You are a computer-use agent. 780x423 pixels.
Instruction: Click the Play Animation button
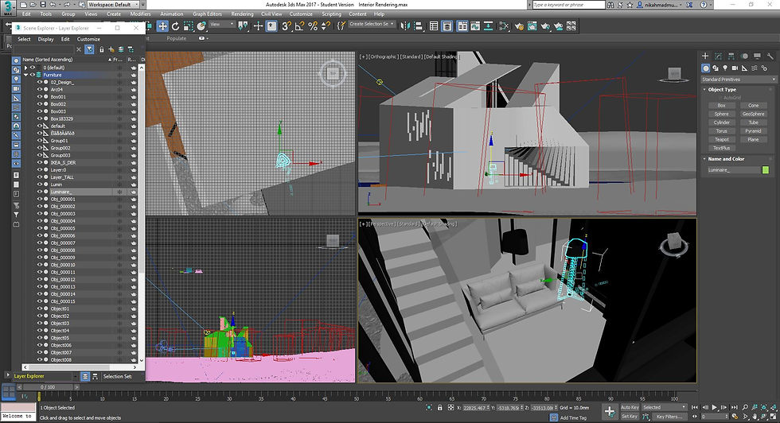pyautogui.click(x=715, y=408)
